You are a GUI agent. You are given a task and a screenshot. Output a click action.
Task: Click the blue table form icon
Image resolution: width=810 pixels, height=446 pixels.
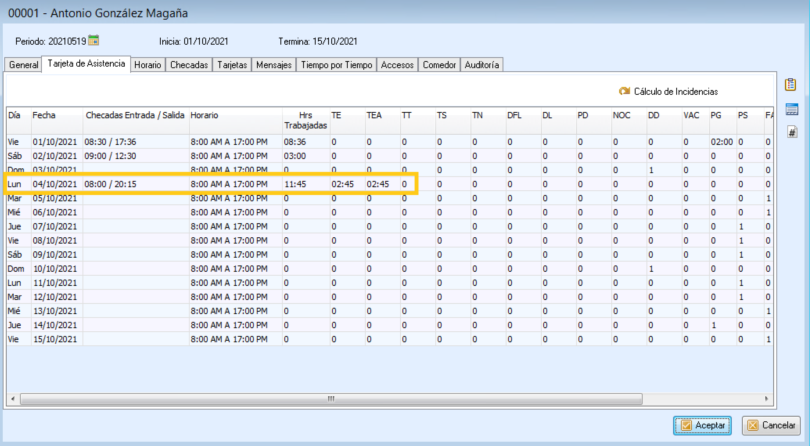(792, 109)
